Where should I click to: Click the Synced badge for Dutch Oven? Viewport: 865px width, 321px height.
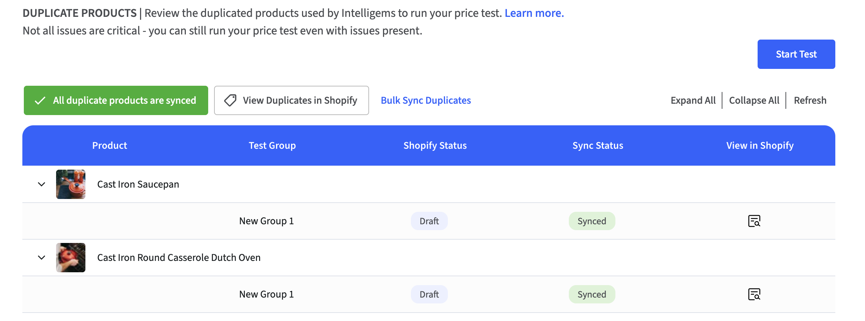[x=592, y=294]
